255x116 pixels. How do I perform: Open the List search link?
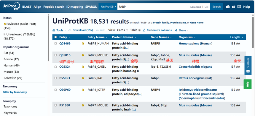[206, 7]
